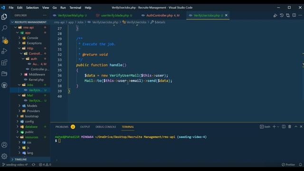Switch to the Output panel tab
Viewport: 304px width, 171px height.
85,127
